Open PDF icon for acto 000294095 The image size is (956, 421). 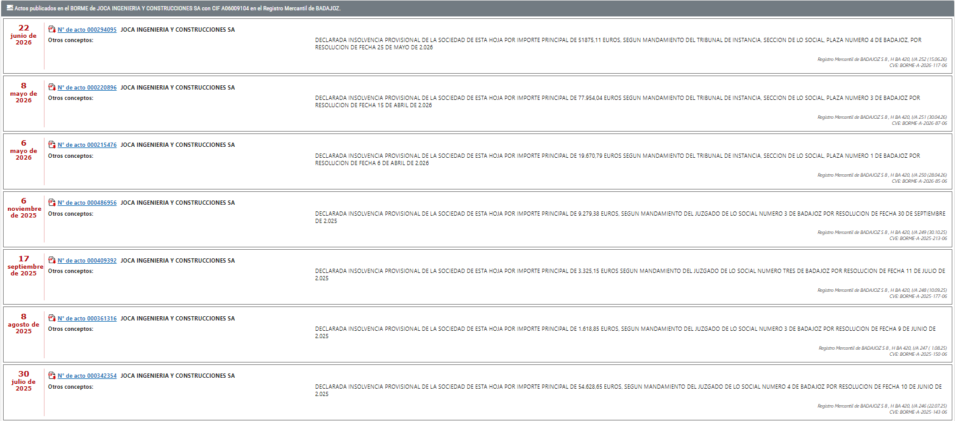[x=52, y=29]
